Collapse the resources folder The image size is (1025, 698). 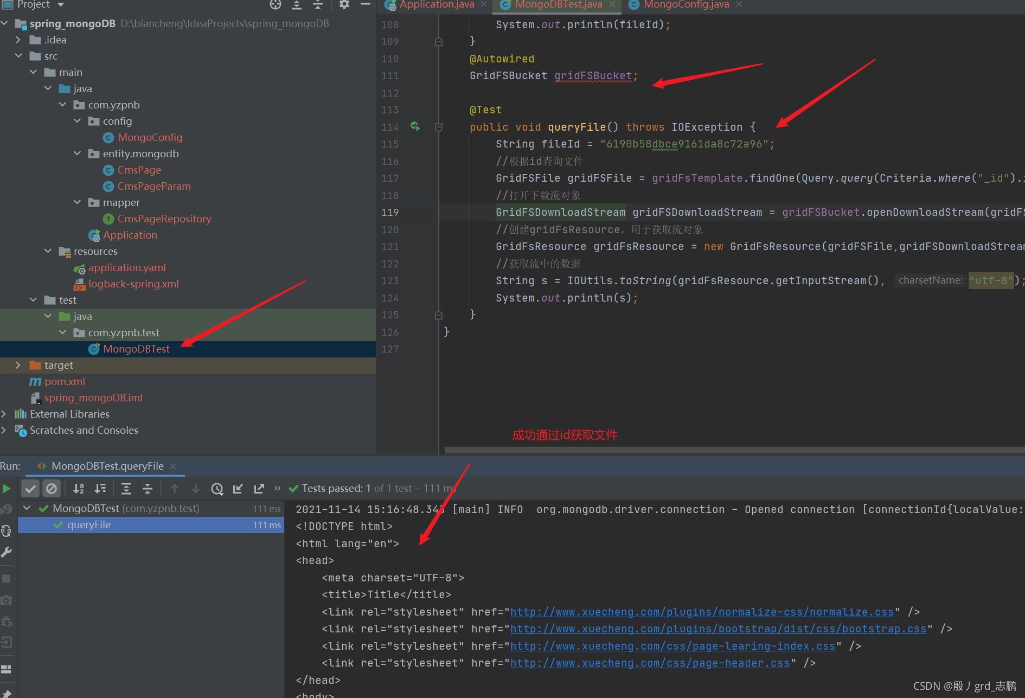click(48, 251)
